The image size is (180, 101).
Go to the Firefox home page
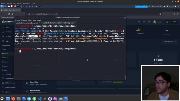[x=12, y=14]
